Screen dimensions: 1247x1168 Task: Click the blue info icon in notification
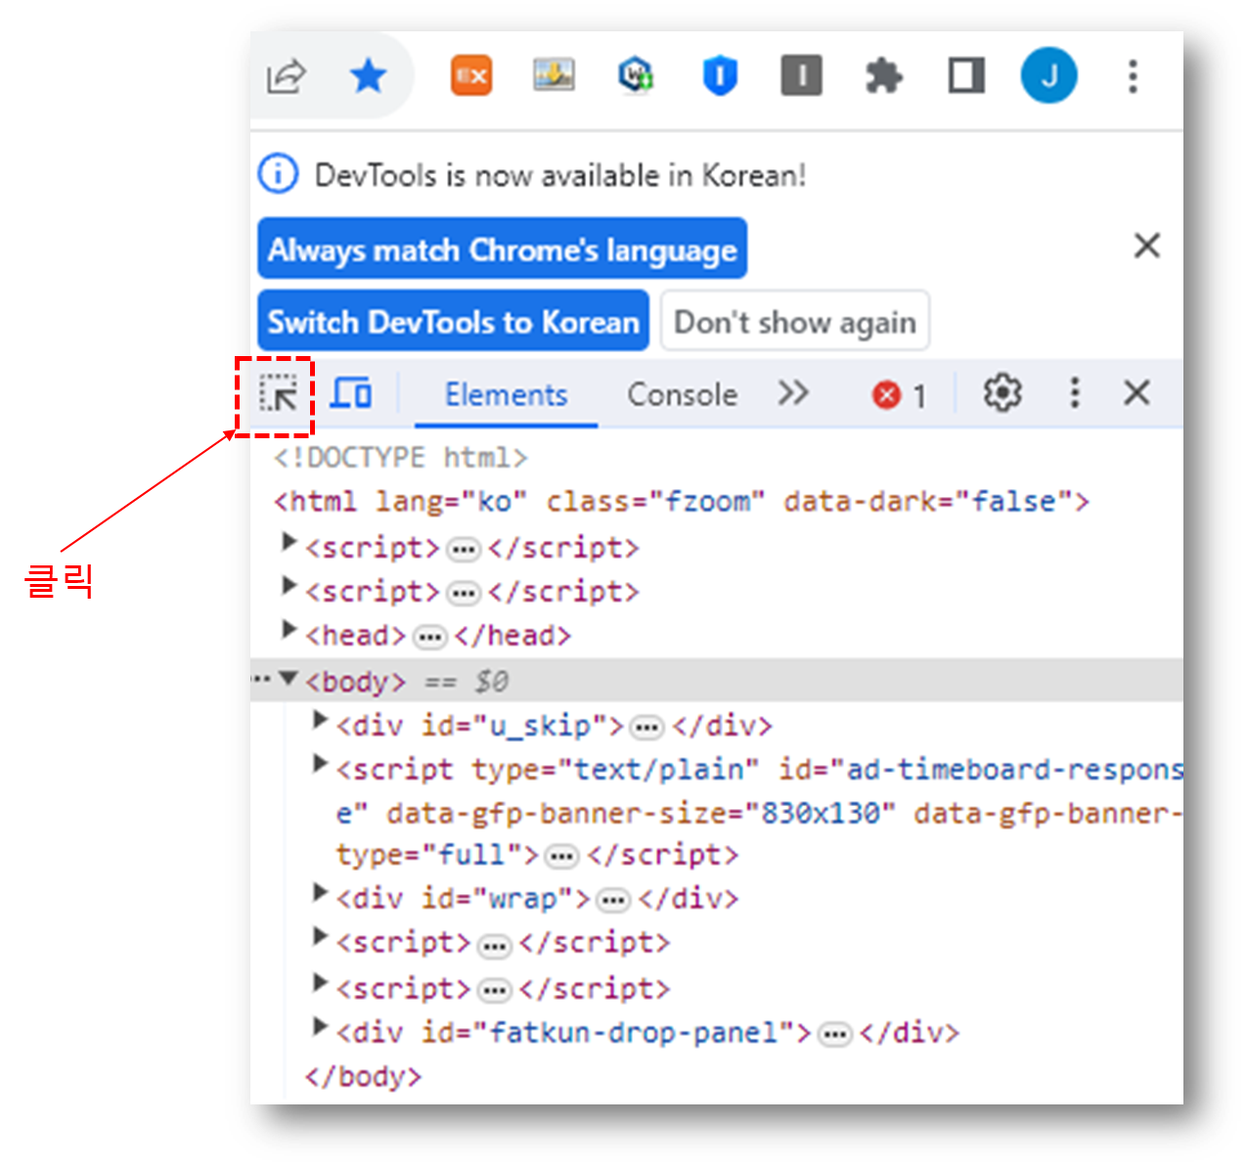tap(278, 174)
